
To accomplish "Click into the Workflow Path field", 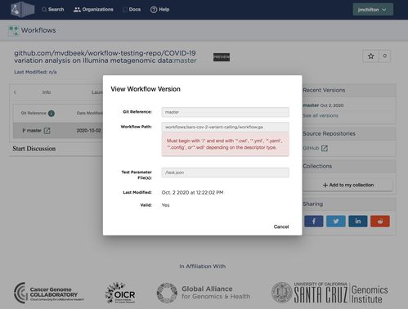I will coord(225,127).
